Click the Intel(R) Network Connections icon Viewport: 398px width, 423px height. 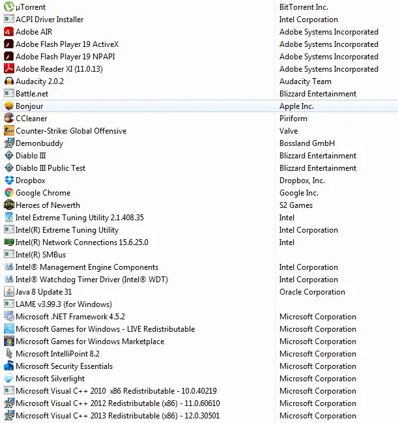(9, 242)
